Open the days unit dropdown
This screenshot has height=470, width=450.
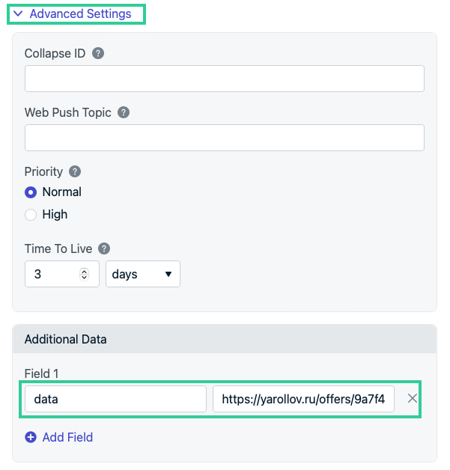tap(142, 275)
